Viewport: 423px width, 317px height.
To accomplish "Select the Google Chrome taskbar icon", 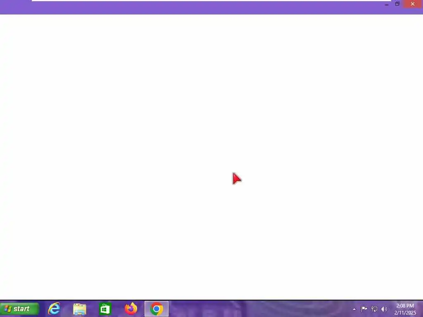I will click(x=157, y=309).
